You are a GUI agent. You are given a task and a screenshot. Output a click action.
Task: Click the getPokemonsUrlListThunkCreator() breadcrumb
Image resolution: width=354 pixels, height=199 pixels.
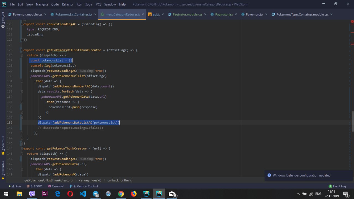point(48,180)
